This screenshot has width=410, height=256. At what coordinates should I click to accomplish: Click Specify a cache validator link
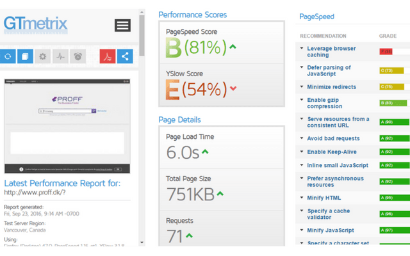click(x=329, y=214)
